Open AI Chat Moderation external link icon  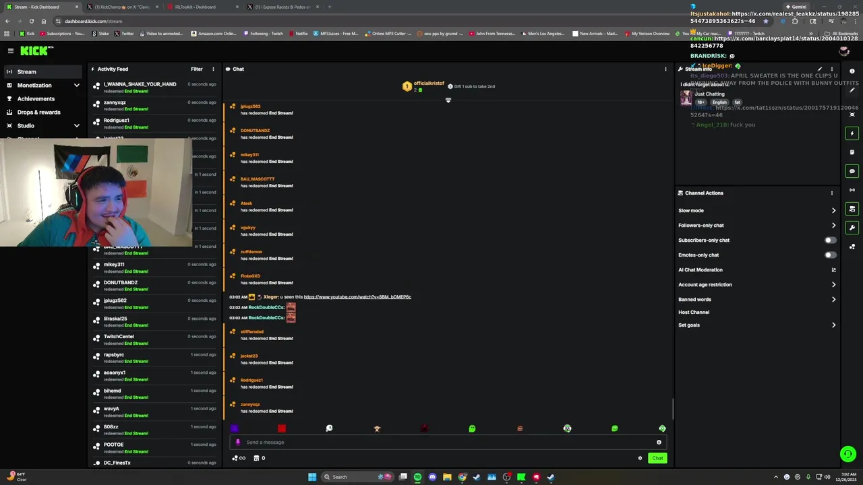tap(833, 270)
